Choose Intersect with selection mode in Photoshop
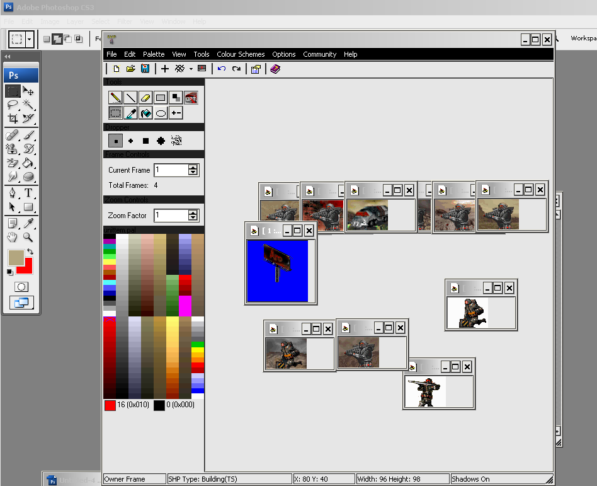This screenshot has width=597, height=486. pyautogui.click(x=79, y=39)
